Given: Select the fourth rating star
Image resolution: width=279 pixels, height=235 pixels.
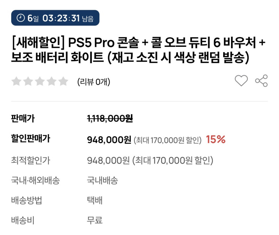Looking at the screenshot, I should pos(51,81).
